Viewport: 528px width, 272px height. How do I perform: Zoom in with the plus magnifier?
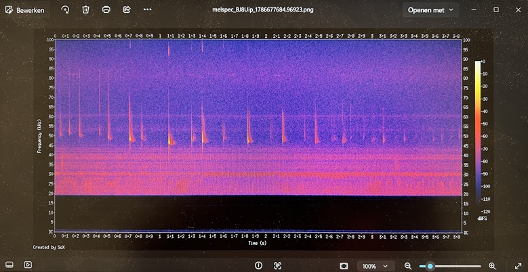[492, 266]
